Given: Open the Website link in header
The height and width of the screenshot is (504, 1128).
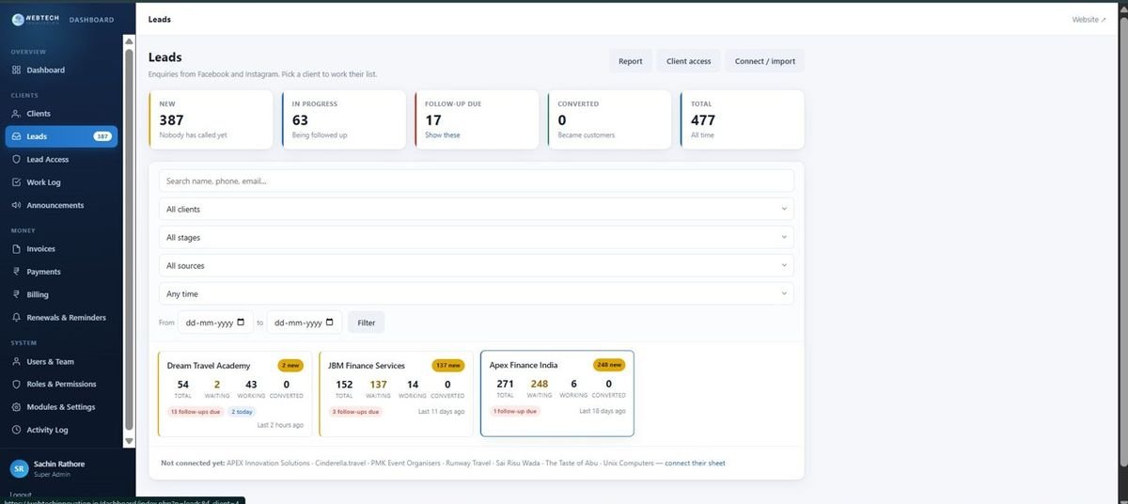Looking at the screenshot, I should click(x=1089, y=19).
